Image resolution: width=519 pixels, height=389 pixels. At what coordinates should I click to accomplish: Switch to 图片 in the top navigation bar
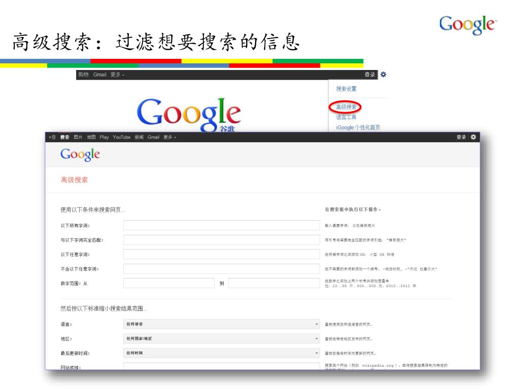point(78,137)
